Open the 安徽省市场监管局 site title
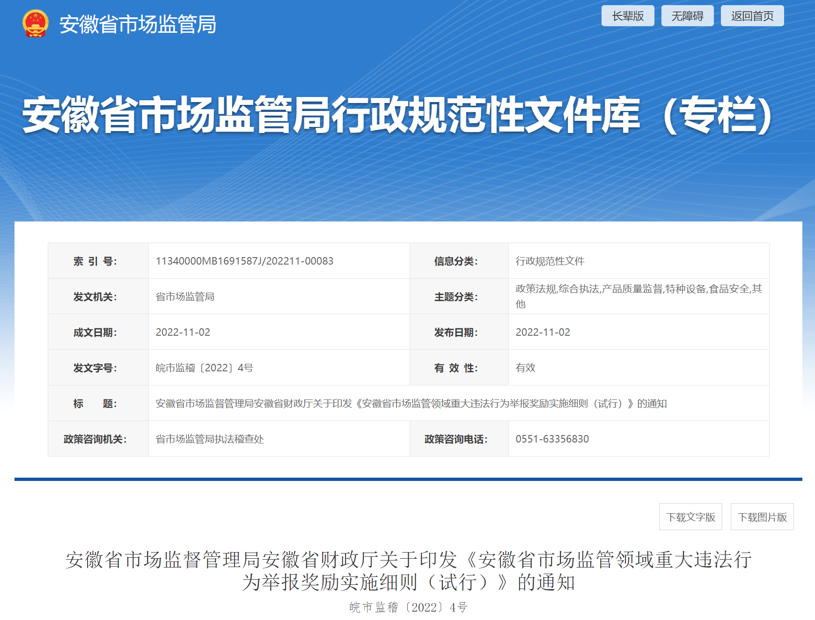The width and height of the screenshot is (815, 620). point(138,24)
